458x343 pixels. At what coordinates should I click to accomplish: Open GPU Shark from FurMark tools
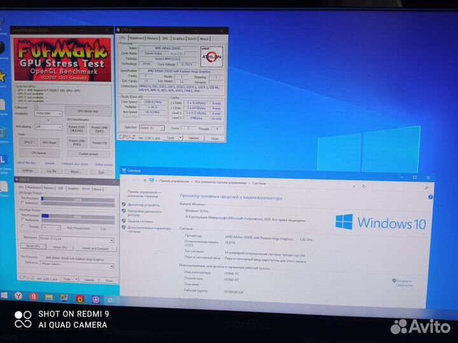(50, 142)
